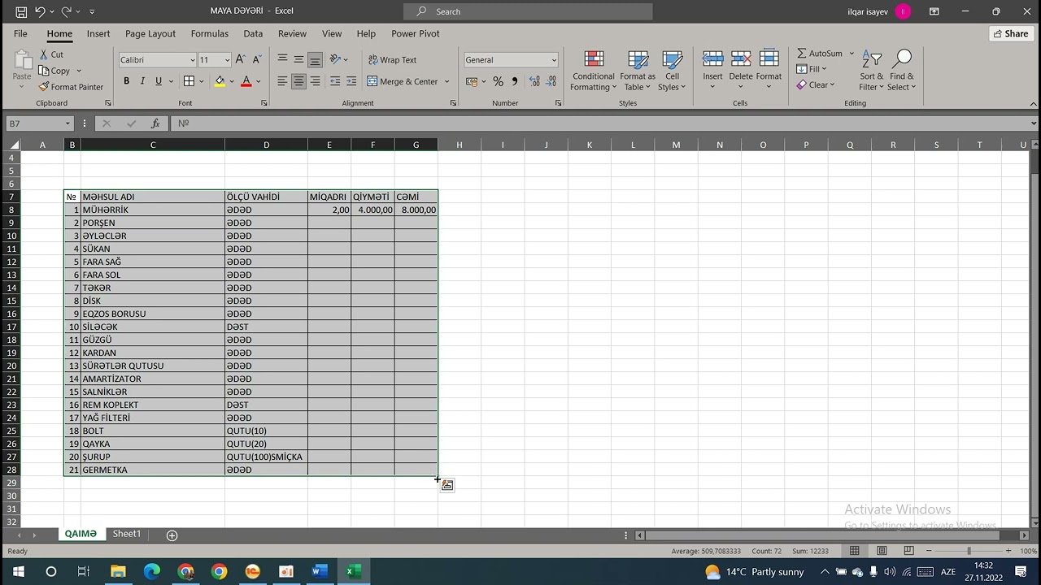Open File Explorer on the taskbar
Image resolution: width=1041 pixels, height=585 pixels.
(x=118, y=571)
